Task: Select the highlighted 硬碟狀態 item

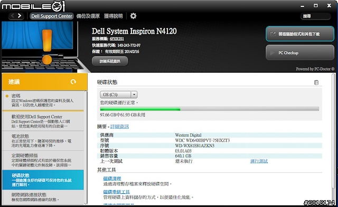Action: tap(43, 180)
